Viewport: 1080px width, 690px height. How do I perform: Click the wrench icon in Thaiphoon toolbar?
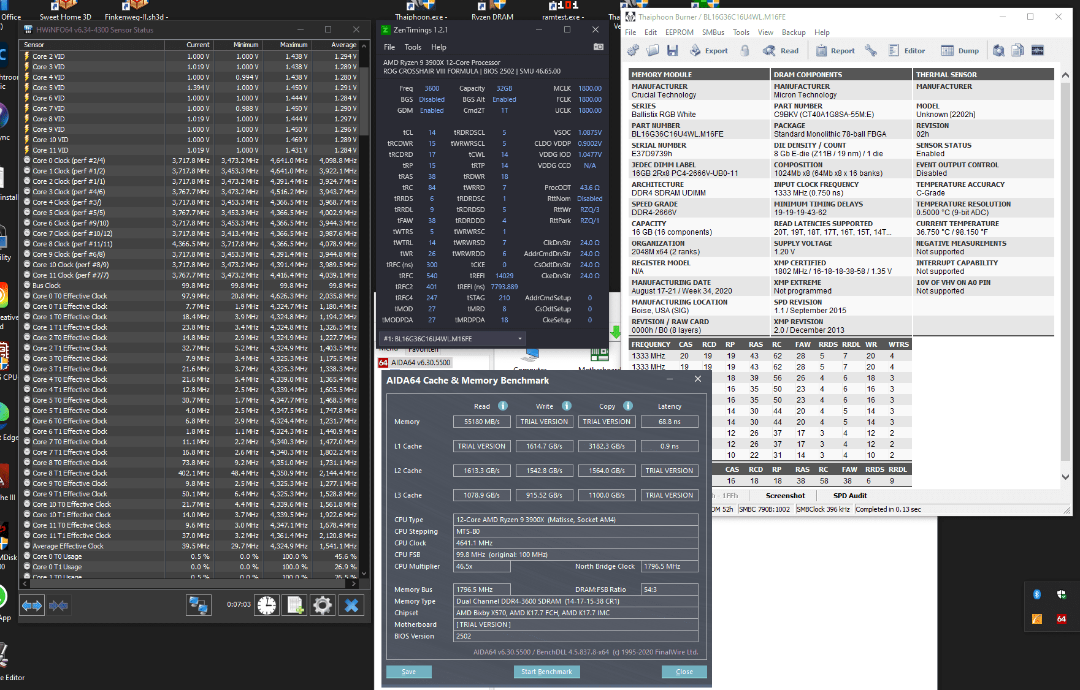(x=871, y=50)
